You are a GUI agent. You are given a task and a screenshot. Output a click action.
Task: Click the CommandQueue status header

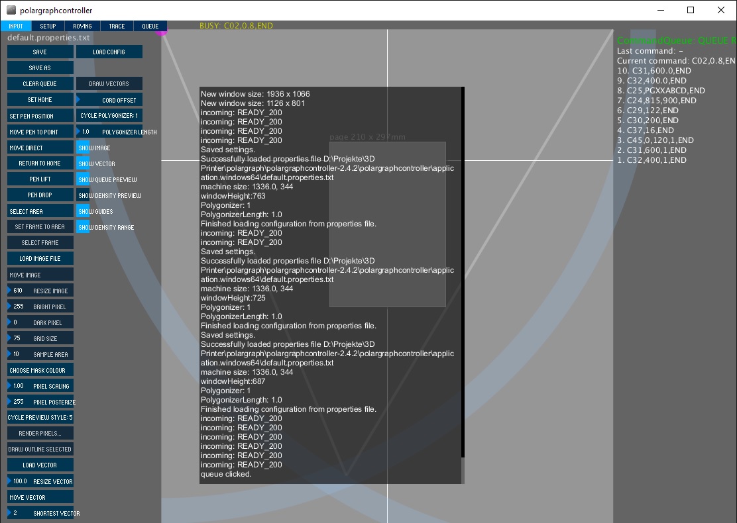(x=677, y=41)
